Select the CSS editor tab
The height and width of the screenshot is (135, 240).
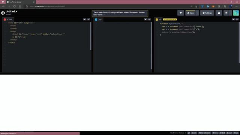coord(98,19)
